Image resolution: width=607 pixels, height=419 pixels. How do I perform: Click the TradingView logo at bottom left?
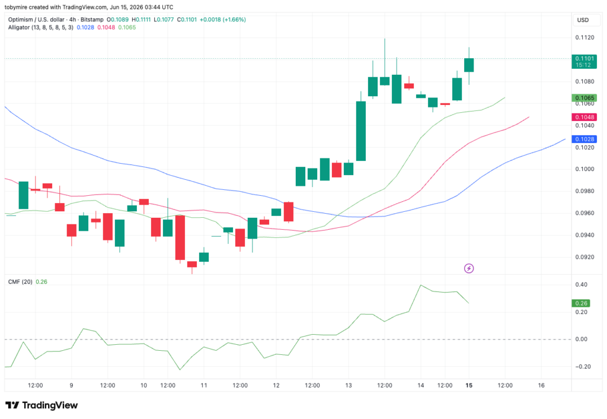coord(42,405)
